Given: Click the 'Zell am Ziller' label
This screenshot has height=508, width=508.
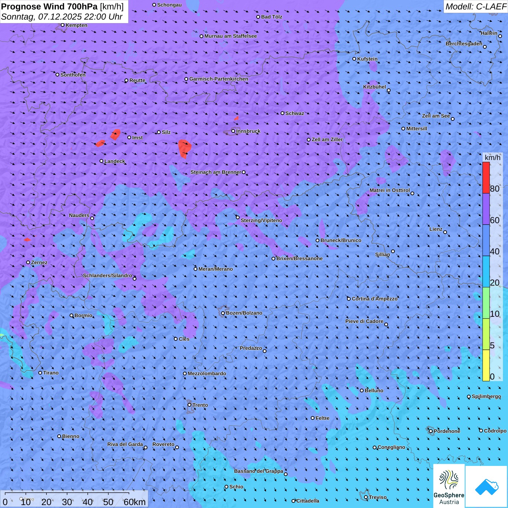Looking at the screenshot, I should tap(327, 139).
